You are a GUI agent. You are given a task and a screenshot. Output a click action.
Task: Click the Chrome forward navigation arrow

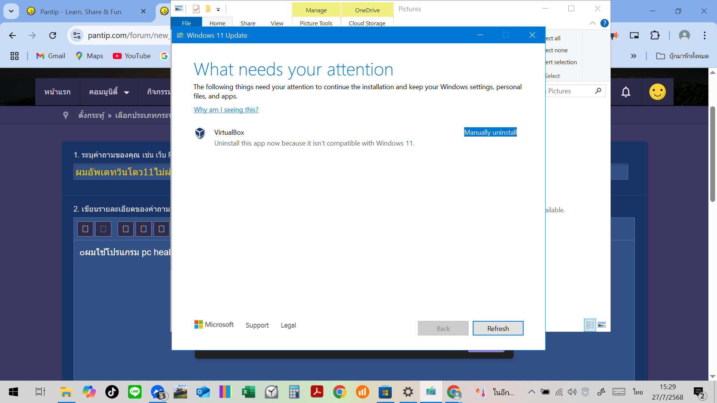[x=32, y=35]
